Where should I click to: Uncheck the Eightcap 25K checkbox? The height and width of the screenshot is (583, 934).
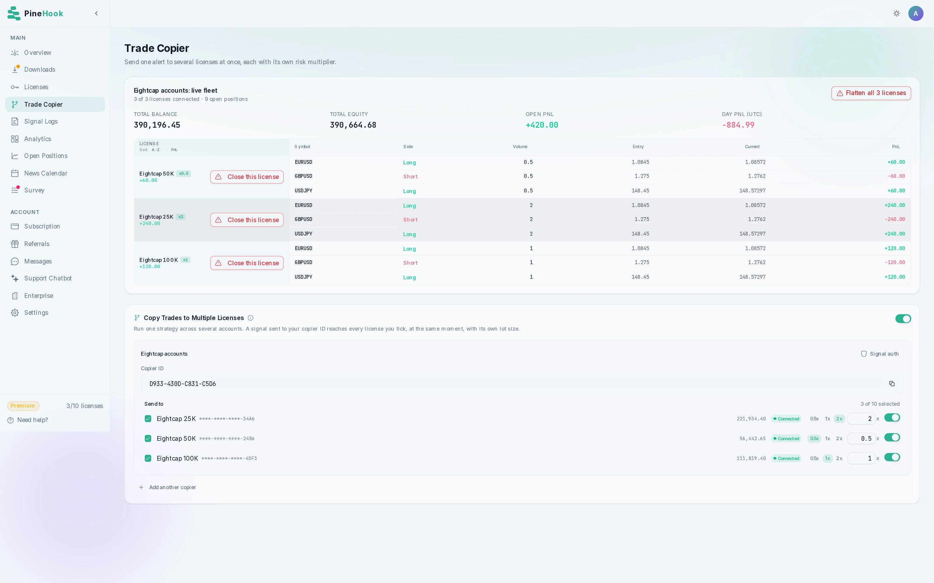[148, 418]
